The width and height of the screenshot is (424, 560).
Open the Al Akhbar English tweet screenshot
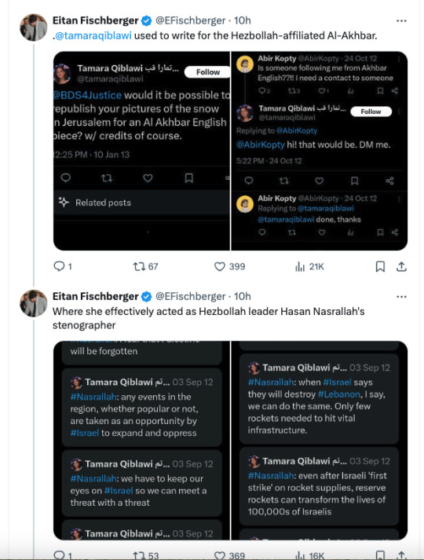point(141,151)
